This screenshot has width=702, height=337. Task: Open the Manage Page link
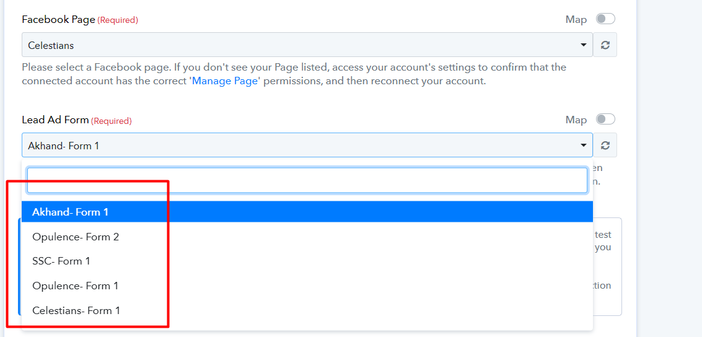point(225,82)
